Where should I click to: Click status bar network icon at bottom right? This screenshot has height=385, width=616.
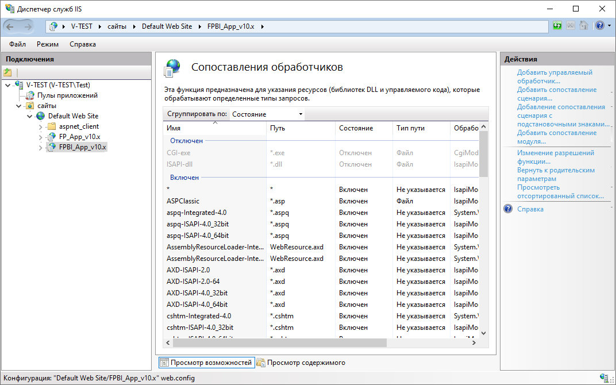[604, 378]
